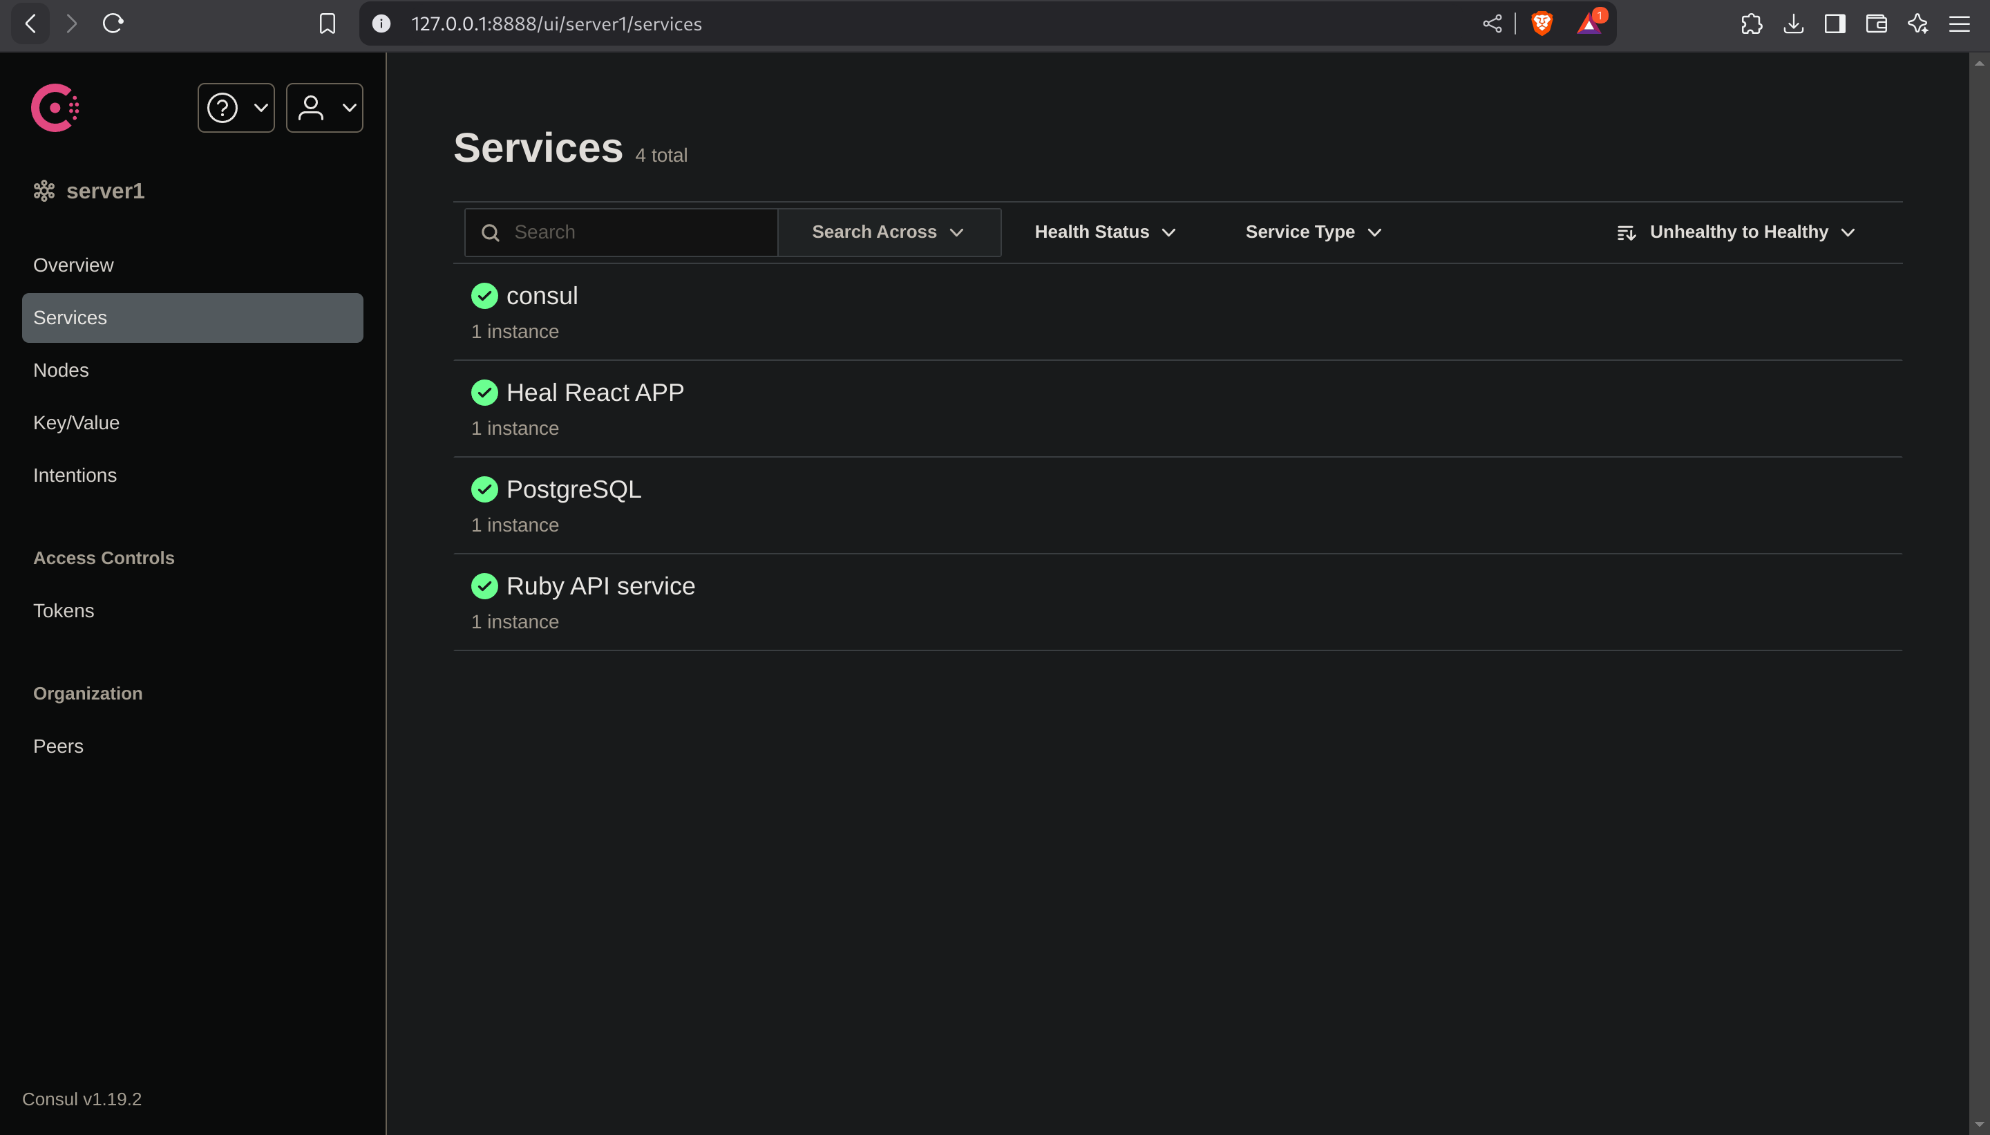This screenshot has width=1990, height=1135.
Task: Click the Brave Shields lion icon
Action: [x=1541, y=24]
